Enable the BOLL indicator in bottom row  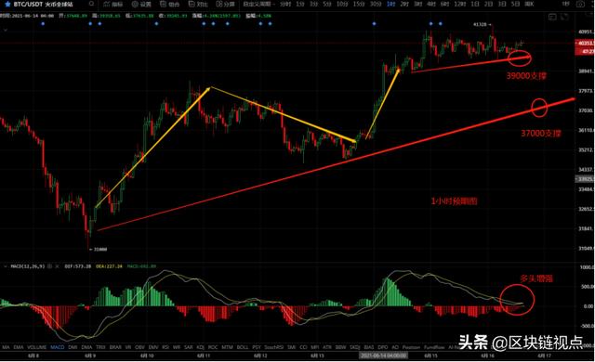243,347
